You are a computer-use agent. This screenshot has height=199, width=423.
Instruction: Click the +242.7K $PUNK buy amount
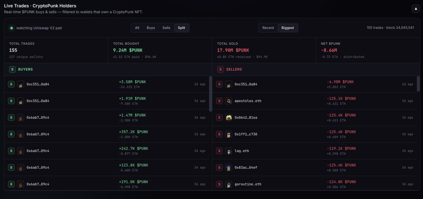coord(134,148)
